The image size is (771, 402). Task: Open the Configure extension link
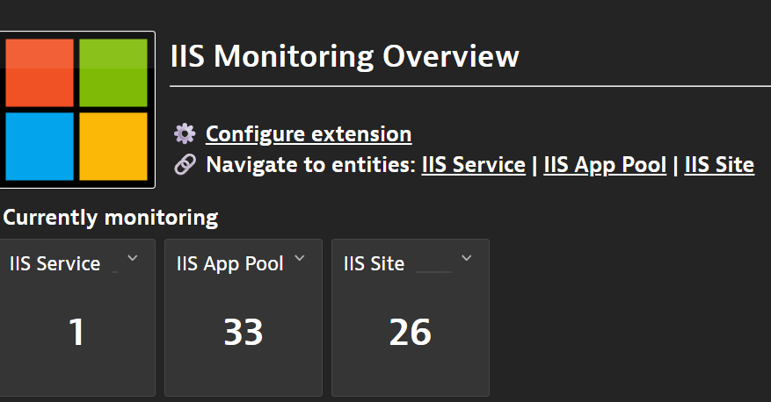[x=309, y=134]
